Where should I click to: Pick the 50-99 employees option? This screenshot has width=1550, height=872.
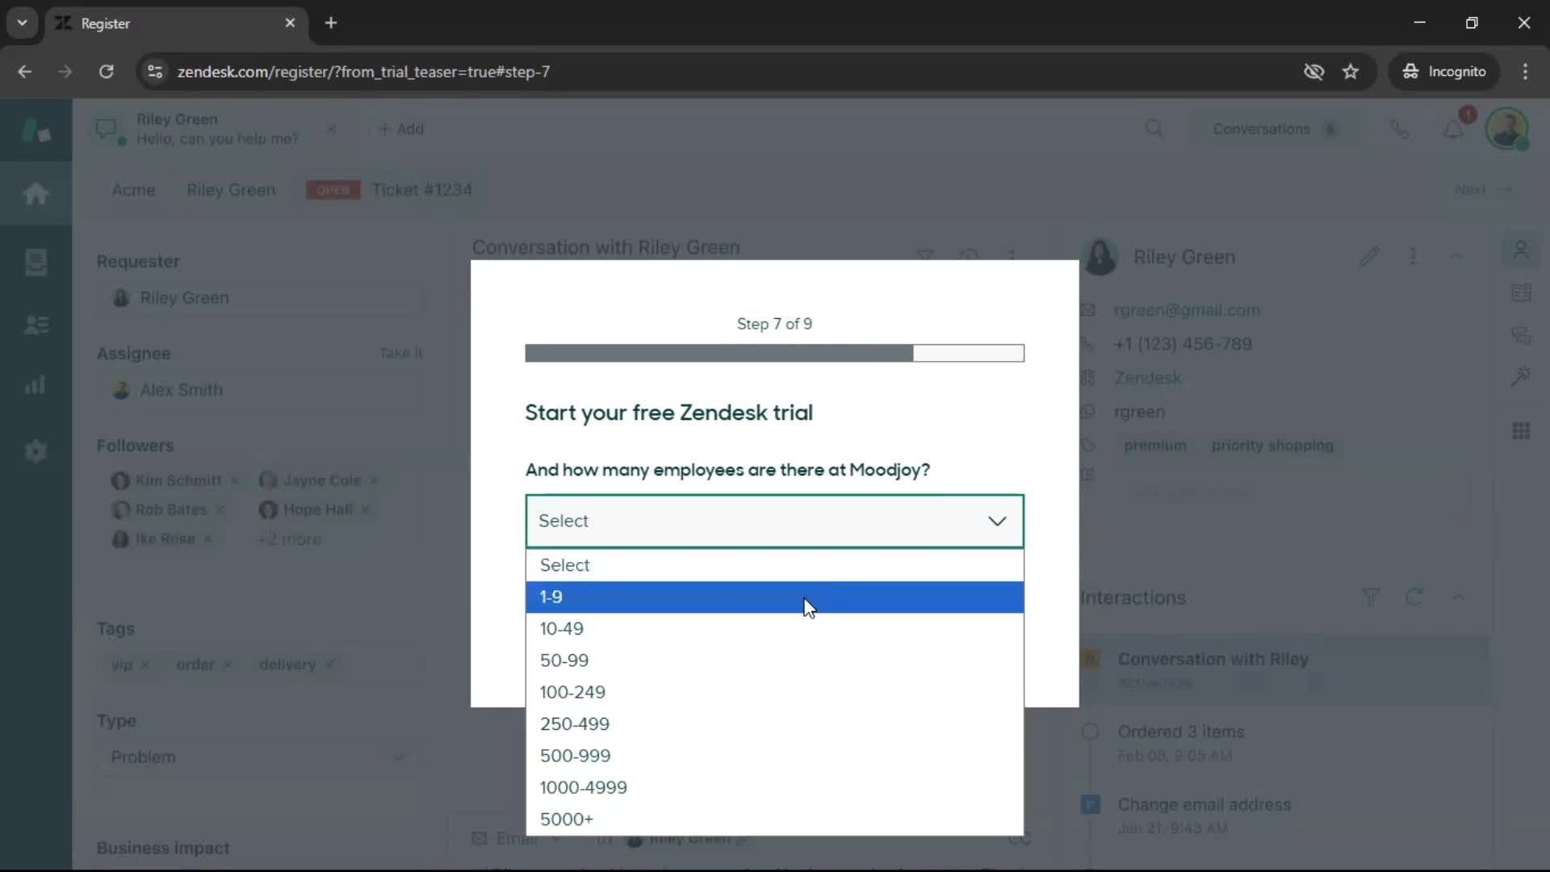[x=774, y=660]
